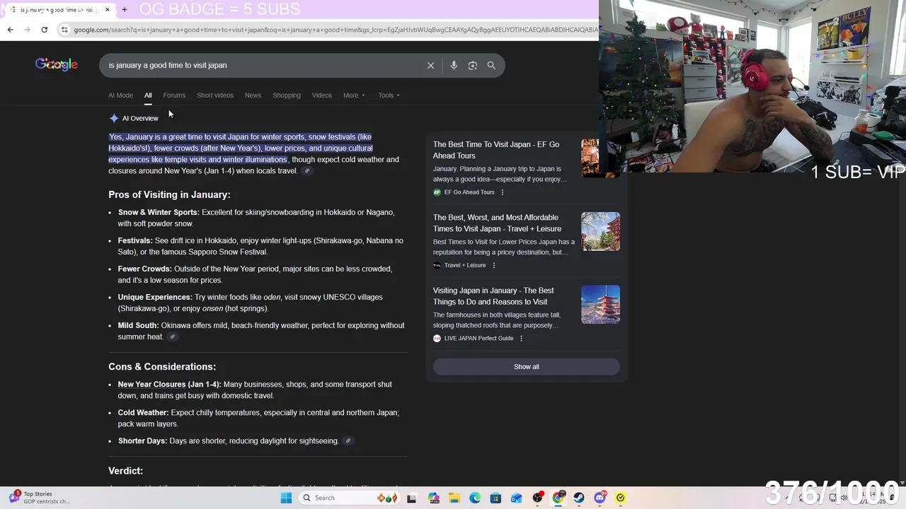Switch to Forums tab
Screen dimensions: 906x509
click(x=174, y=95)
